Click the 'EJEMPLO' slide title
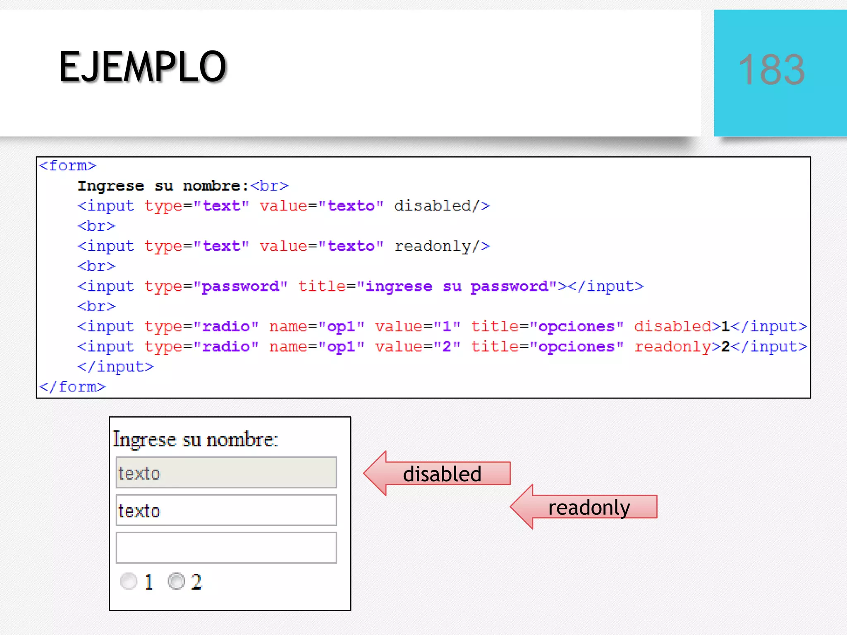 [143, 67]
